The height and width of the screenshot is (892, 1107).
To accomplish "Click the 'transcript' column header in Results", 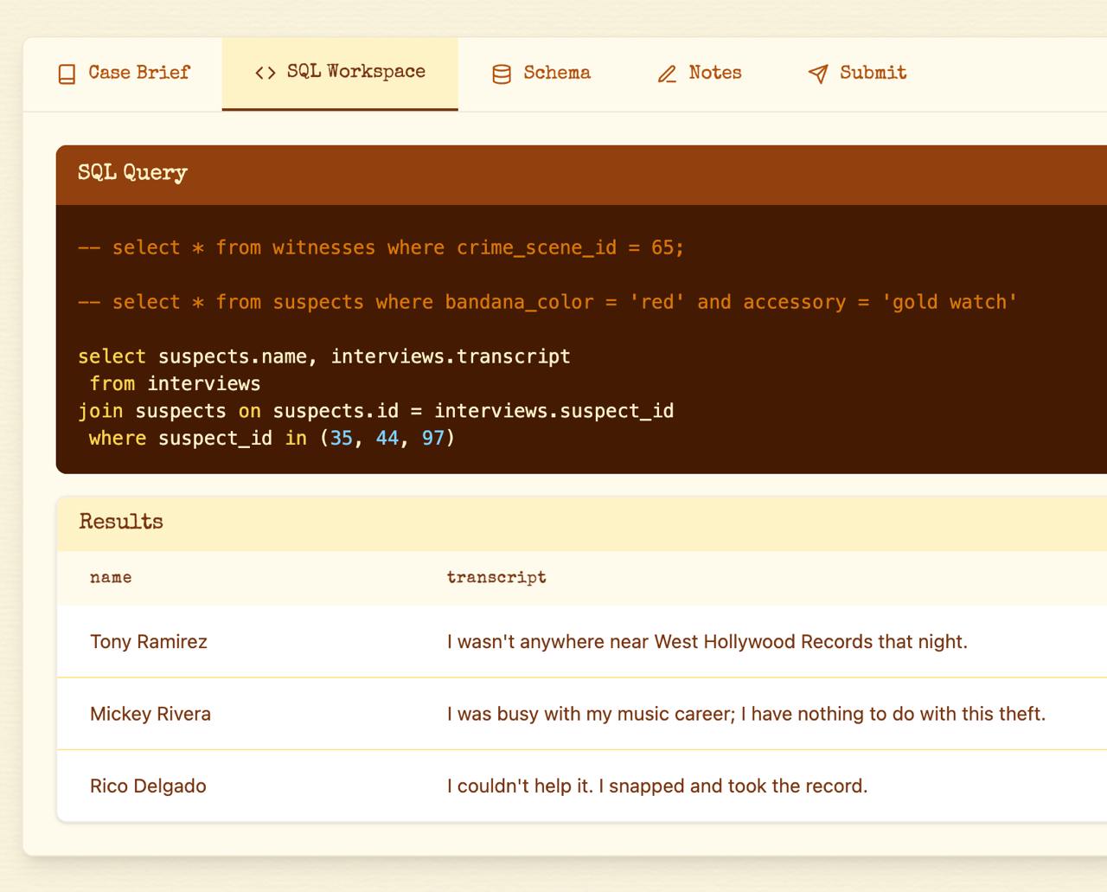I will point(496,578).
